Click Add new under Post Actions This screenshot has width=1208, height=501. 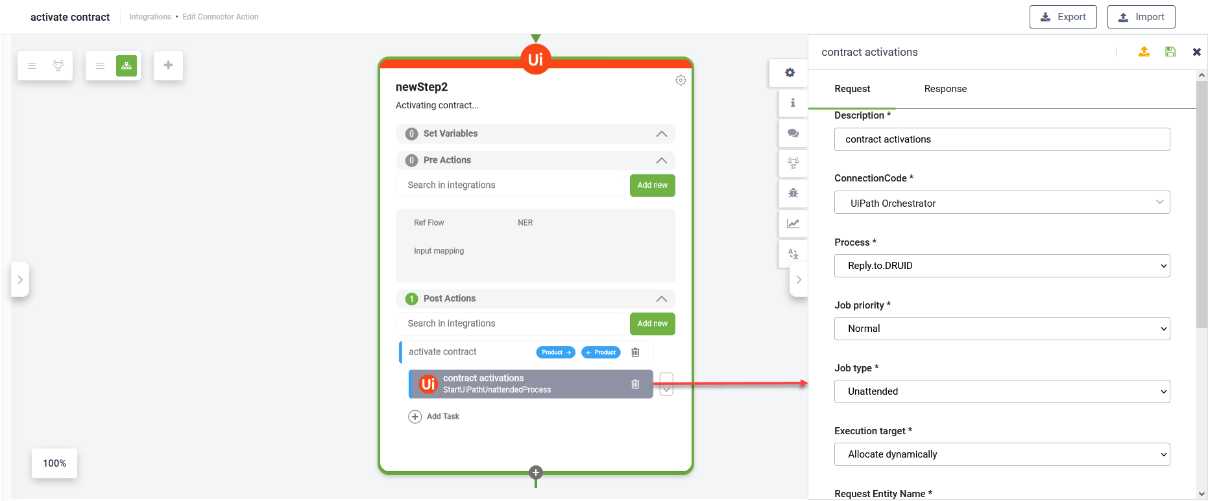[x=652, y=323]
